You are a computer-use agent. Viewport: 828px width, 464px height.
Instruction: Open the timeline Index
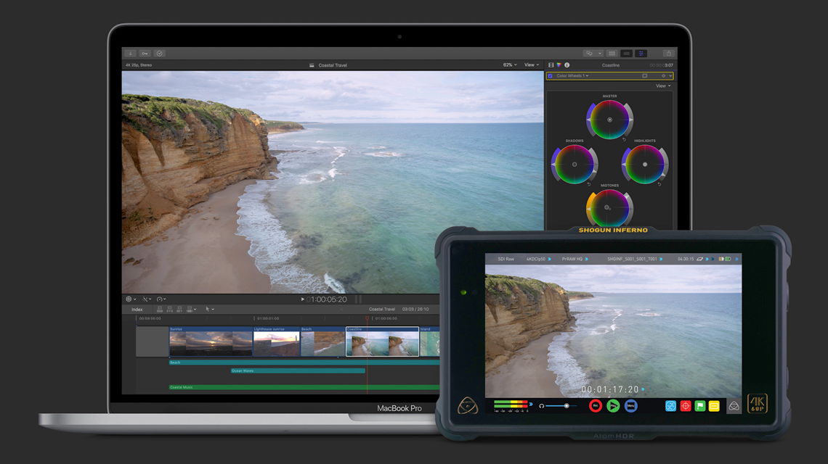pyautogui.click(x=137, y=310)
